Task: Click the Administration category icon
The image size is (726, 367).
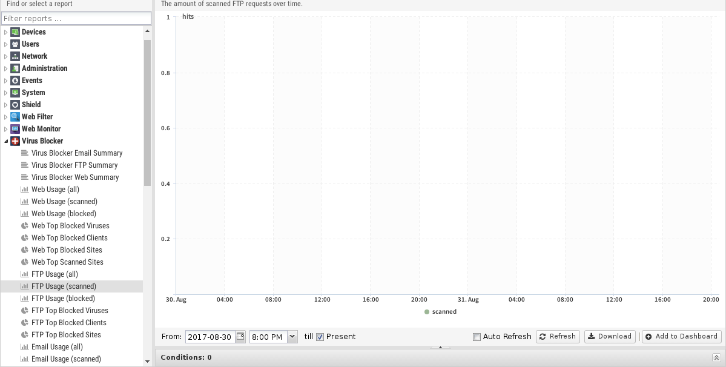Action: 15,68
